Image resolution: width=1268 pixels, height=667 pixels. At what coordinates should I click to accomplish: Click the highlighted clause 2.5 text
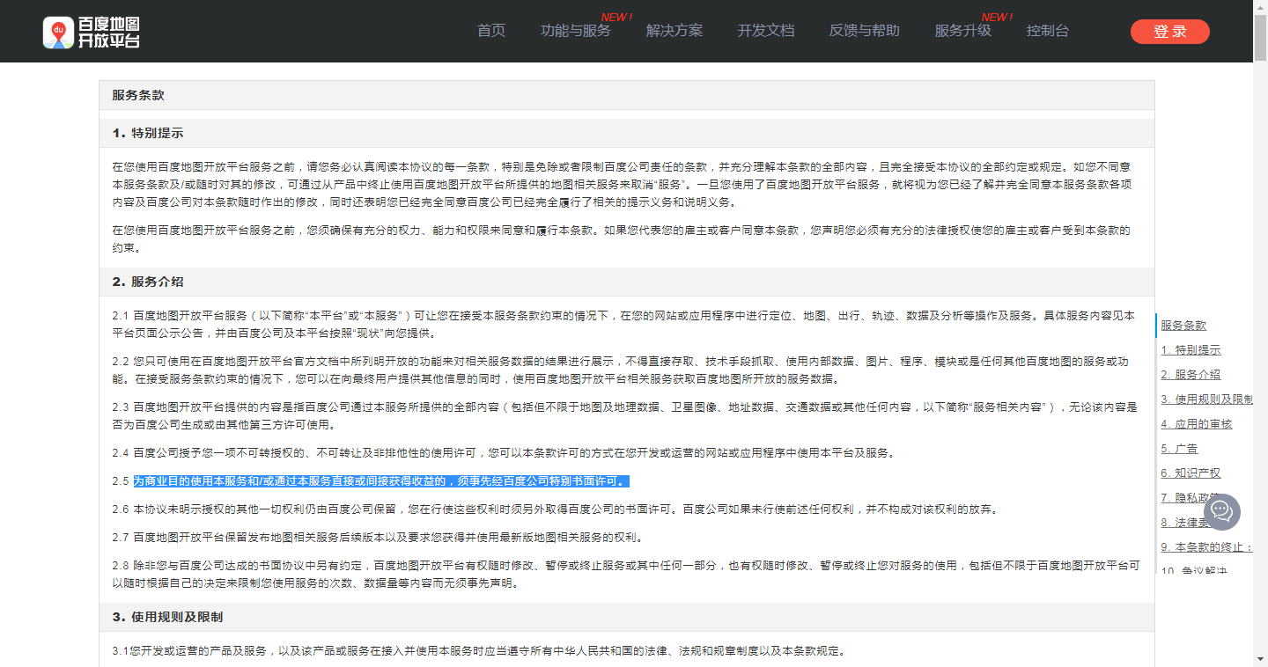[381, 481]
